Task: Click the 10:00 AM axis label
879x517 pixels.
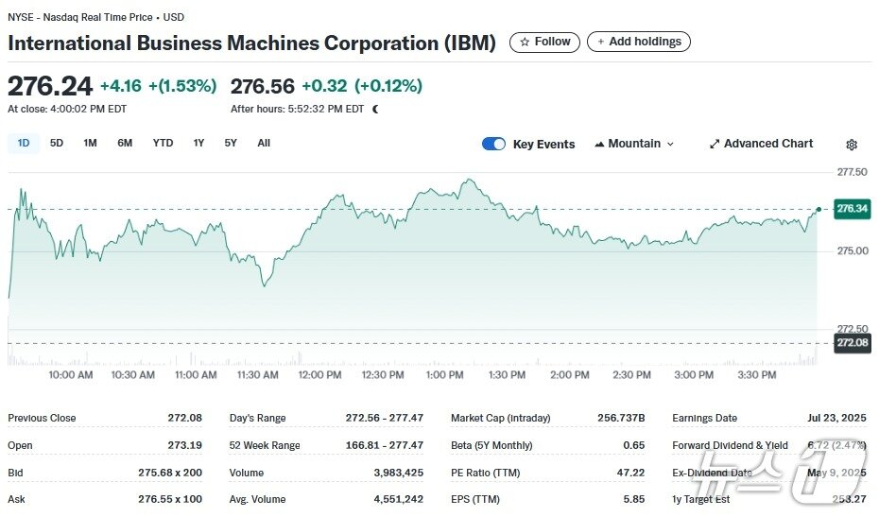Action: (71, 375)
